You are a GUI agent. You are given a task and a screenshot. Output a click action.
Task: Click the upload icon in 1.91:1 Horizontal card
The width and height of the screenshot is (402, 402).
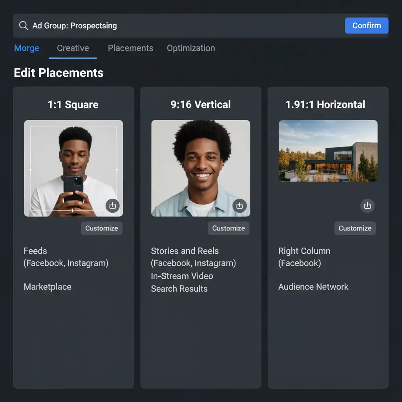(x=367, y=206)
